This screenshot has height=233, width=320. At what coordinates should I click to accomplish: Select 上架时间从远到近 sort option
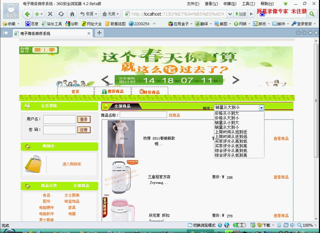click(x=231, y=132)
